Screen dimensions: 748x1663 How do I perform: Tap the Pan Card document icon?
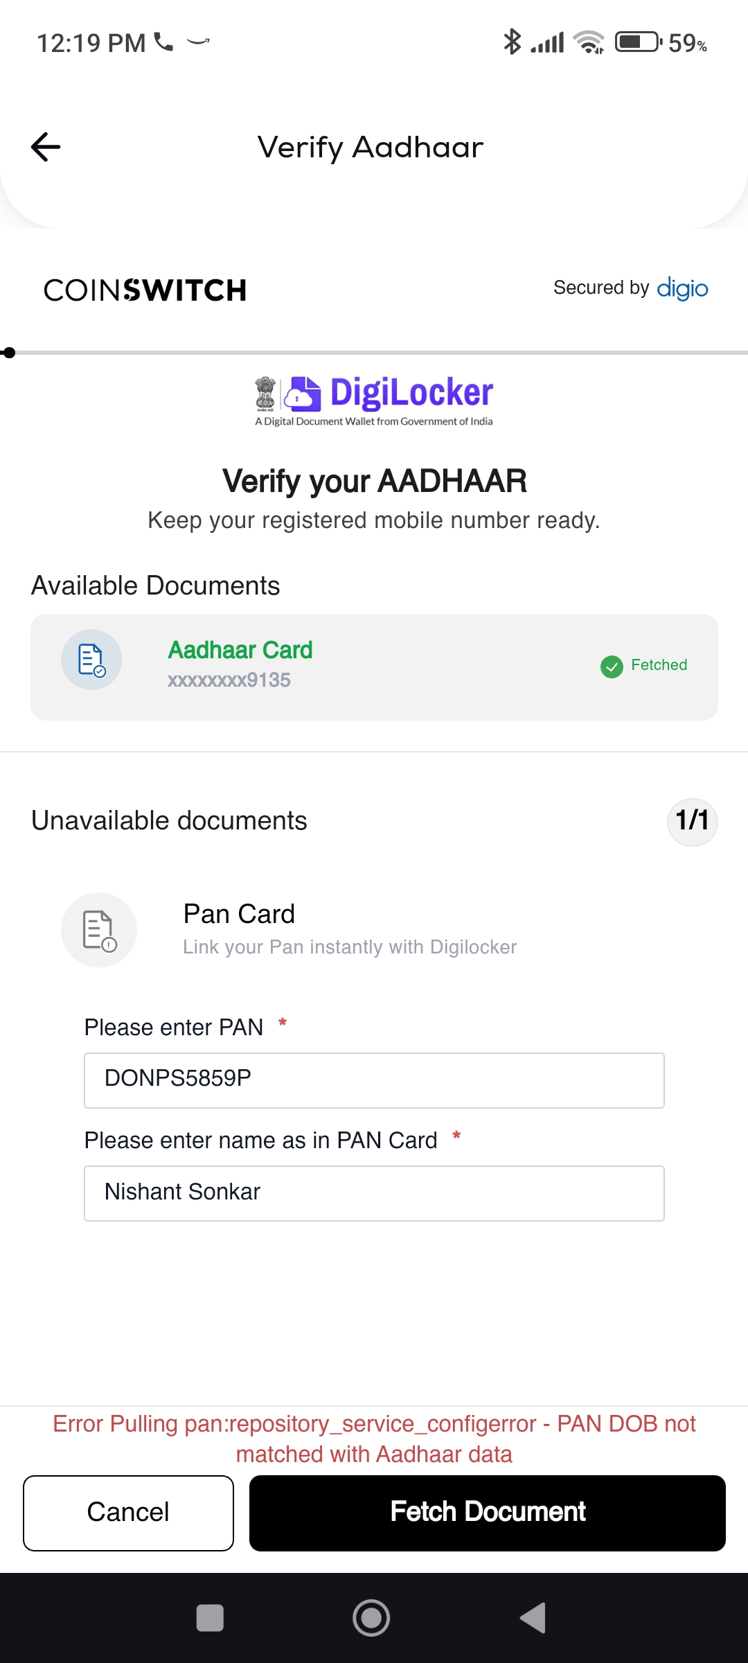click(99, 930)
